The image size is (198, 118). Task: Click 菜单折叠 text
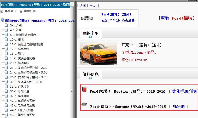pos(30,11)
